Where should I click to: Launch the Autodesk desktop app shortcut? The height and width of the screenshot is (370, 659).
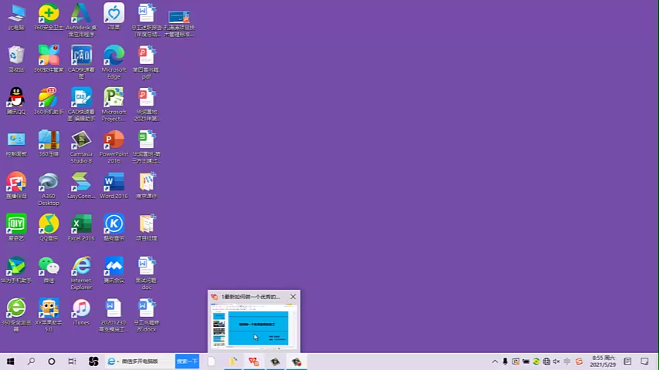click(x=81, y=20)
